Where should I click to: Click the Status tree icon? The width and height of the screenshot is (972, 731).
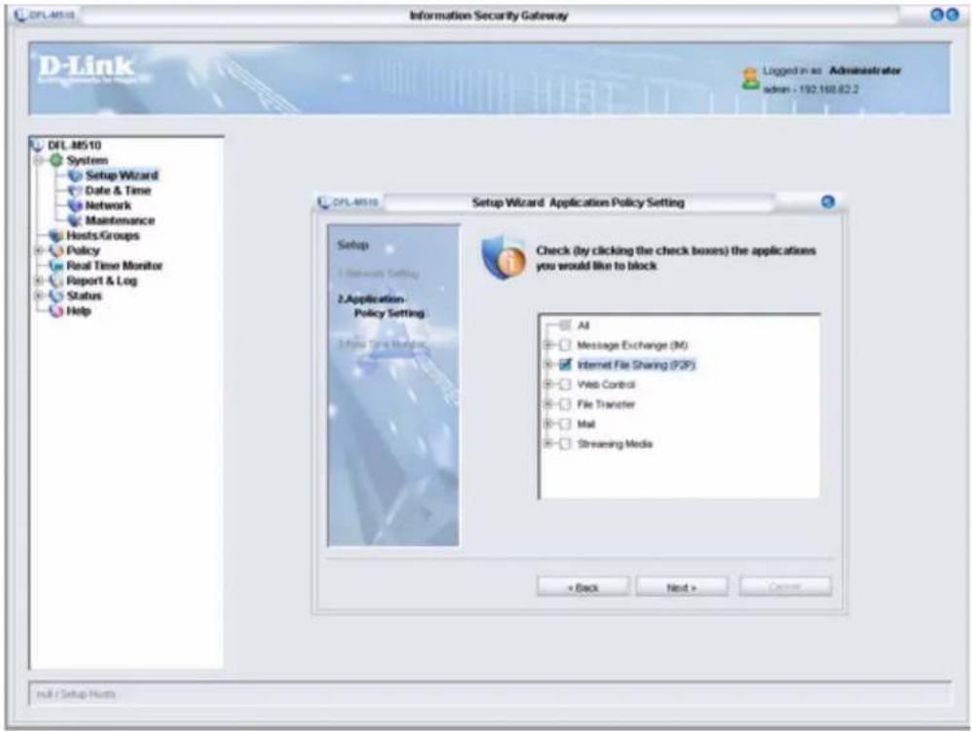(56, 296)
